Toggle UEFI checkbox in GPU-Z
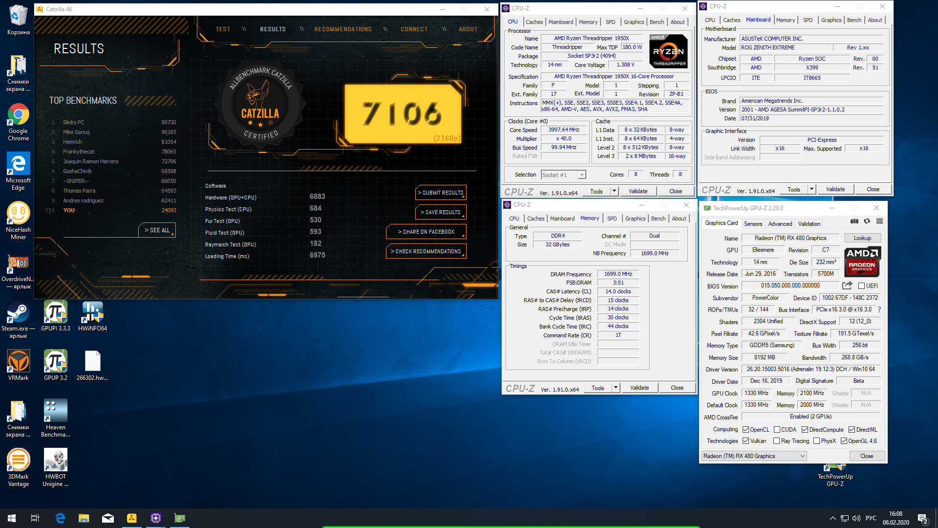This screenshot has width=938, height=528. tap(861, 286)
